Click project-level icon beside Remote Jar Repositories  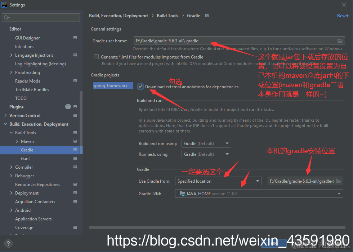point(75,184)
